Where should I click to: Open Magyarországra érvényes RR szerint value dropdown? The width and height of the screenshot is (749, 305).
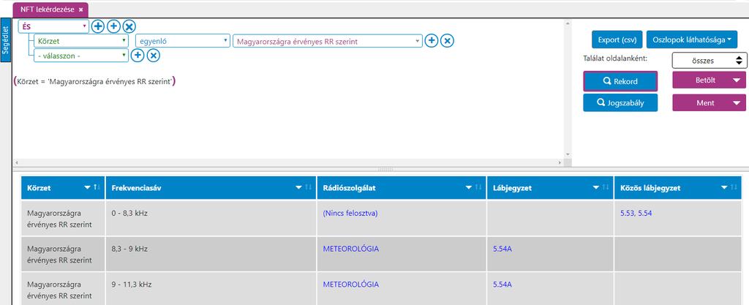pos(327,41)
